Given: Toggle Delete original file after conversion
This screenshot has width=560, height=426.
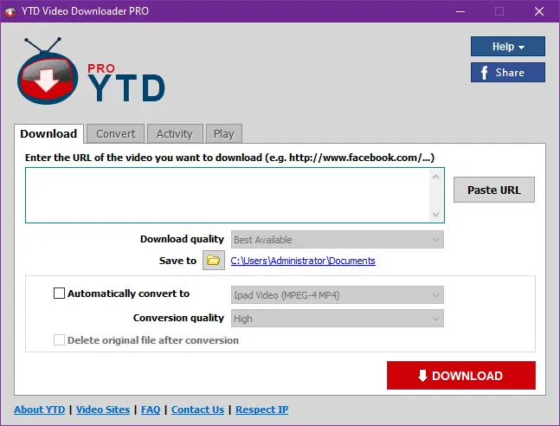Looking at the screenshot, I should 59,340.
